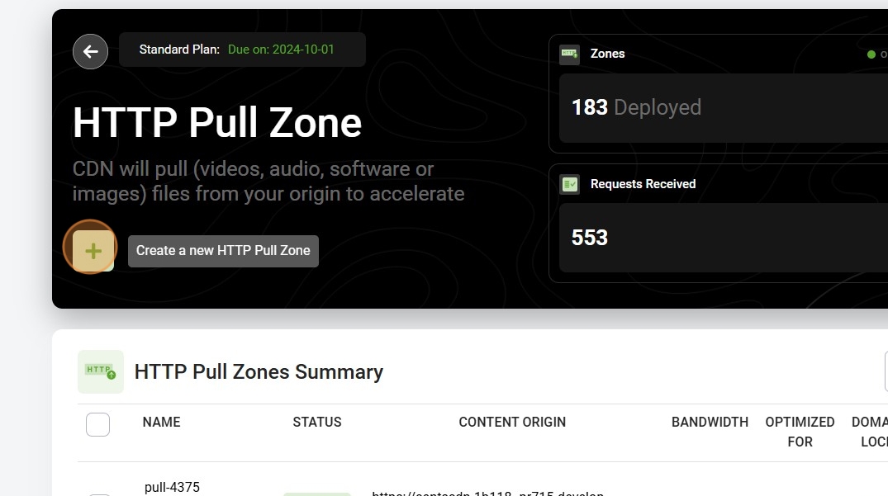Sort by STATUS column header

tap(317, 422)
